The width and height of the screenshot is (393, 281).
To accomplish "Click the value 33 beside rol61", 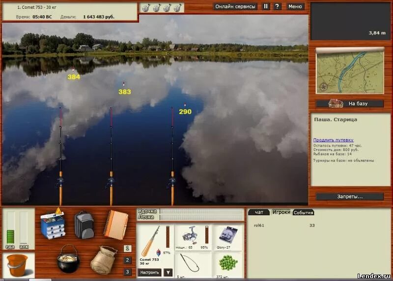I will [x=312, y=225].
